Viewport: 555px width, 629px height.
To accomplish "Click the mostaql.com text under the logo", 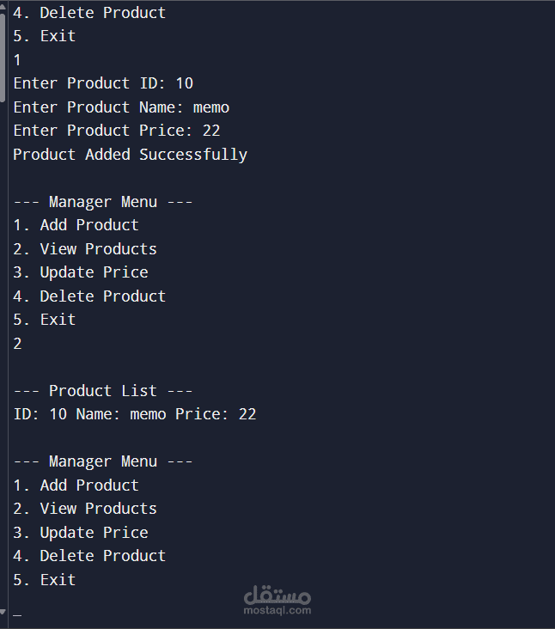I will pyautogui.click(x=277, y=610).
